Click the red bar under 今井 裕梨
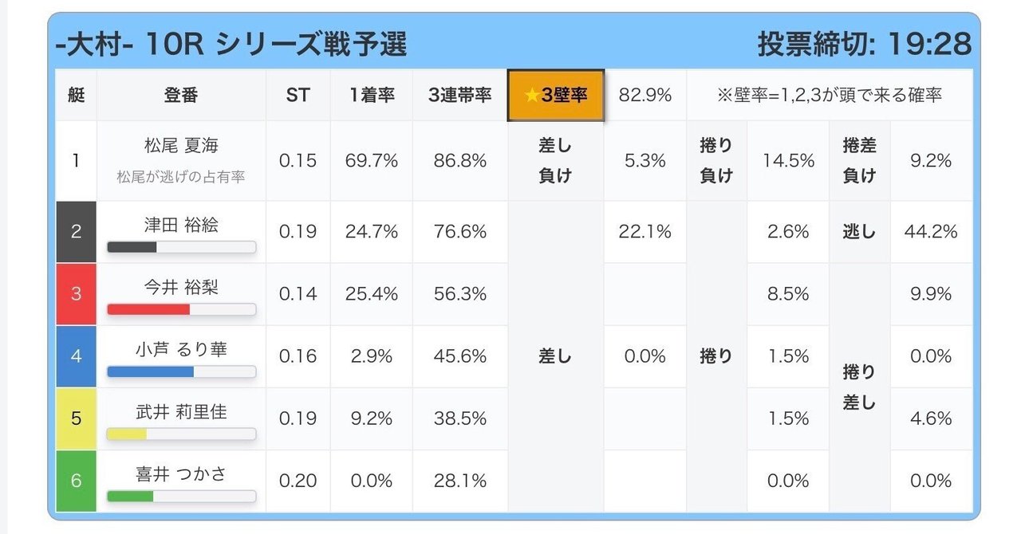This screenshot has width=1021, height=534. 148,309
